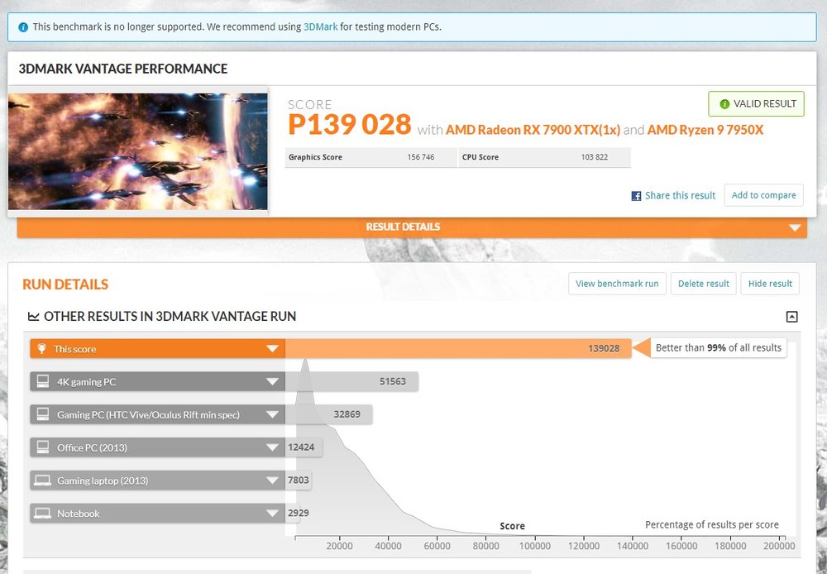Click the laptop icon for Notebook
Viewport: 827px width, 574px height.
tap(42, 514)
